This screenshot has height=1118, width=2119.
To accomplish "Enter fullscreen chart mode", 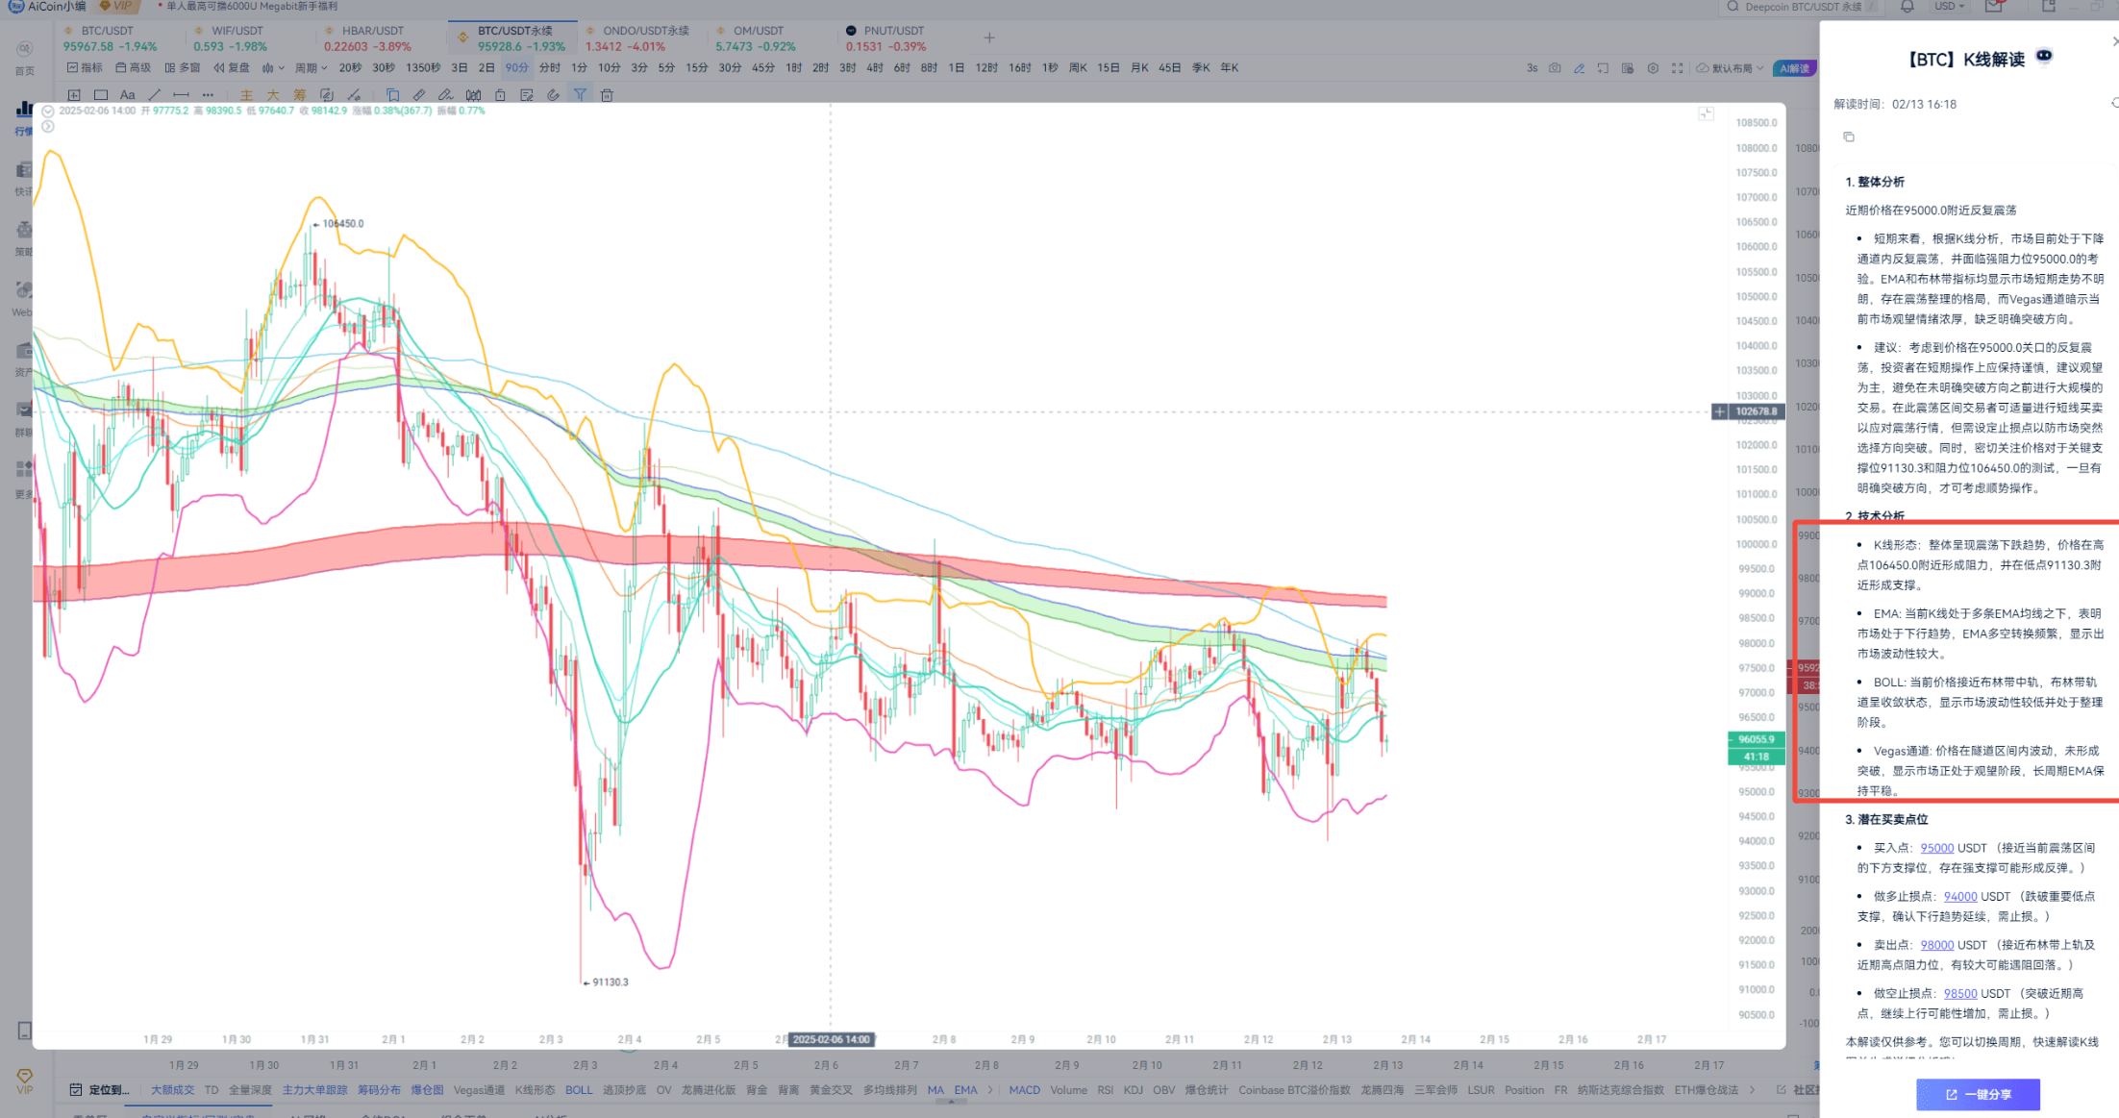I will (x=1677, y=68).
